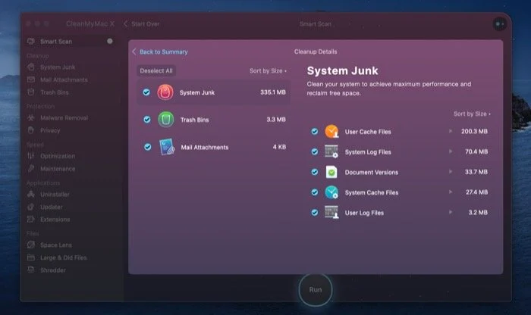
Task: Click the teal System Cache Files icon
Action: tap(331, 192)
